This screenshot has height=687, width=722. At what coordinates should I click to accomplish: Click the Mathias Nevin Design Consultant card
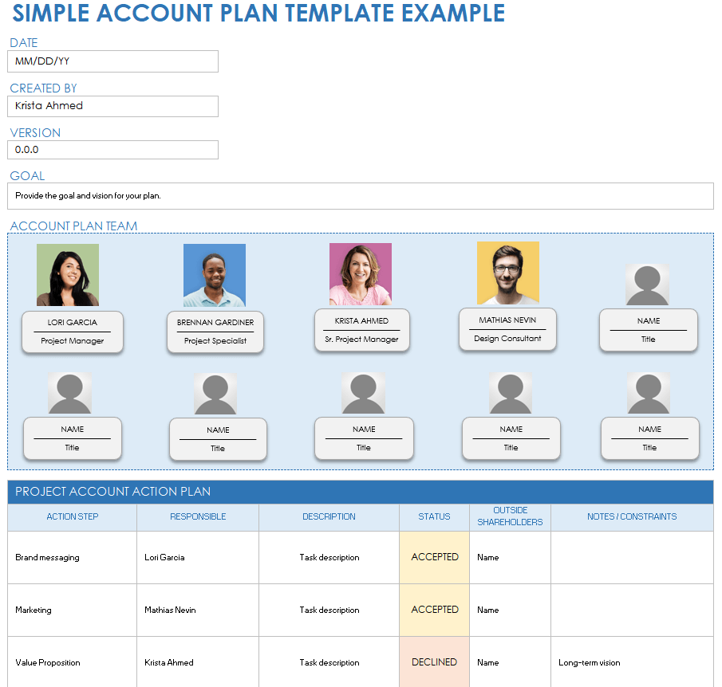(x=507, y=329)
